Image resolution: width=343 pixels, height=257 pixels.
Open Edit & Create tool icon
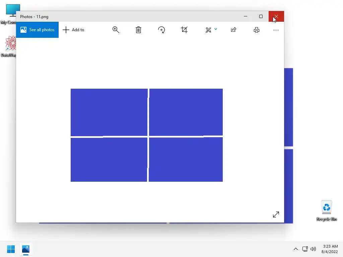pos(208,30)
